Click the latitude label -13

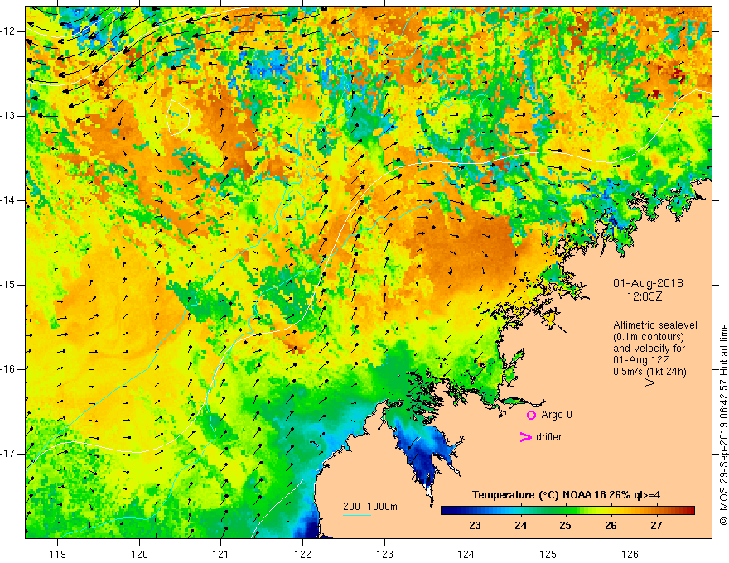[x=8, y=116]
